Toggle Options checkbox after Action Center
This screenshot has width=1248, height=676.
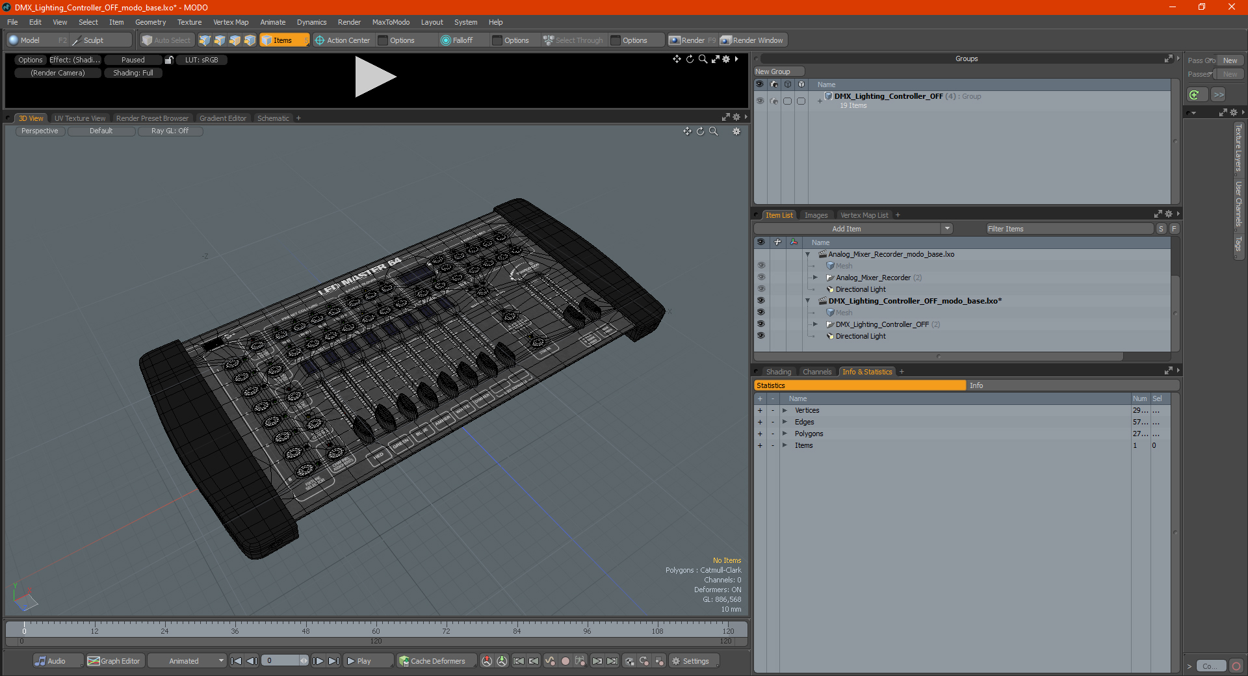tap(383, 40)
